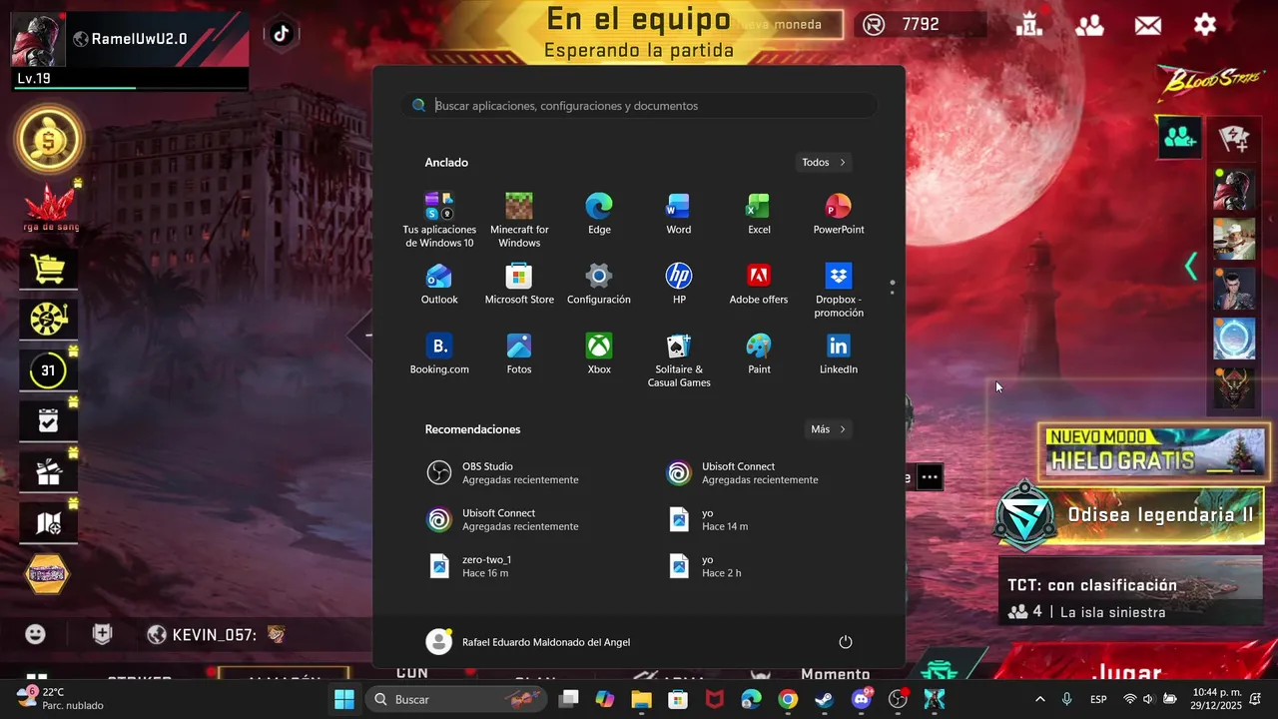Image resolution: width=1278 pixels, height=719 pixels.
Task: Open Dropbox promoción pinned tile
Action: click(x=839, y=290)
